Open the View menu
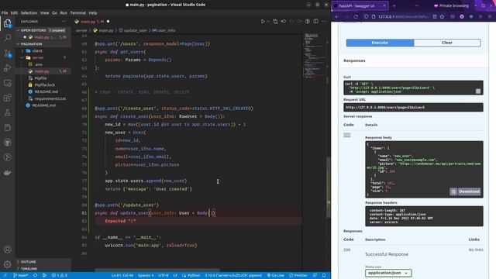 pyautogui.click(x=44, y=13)
